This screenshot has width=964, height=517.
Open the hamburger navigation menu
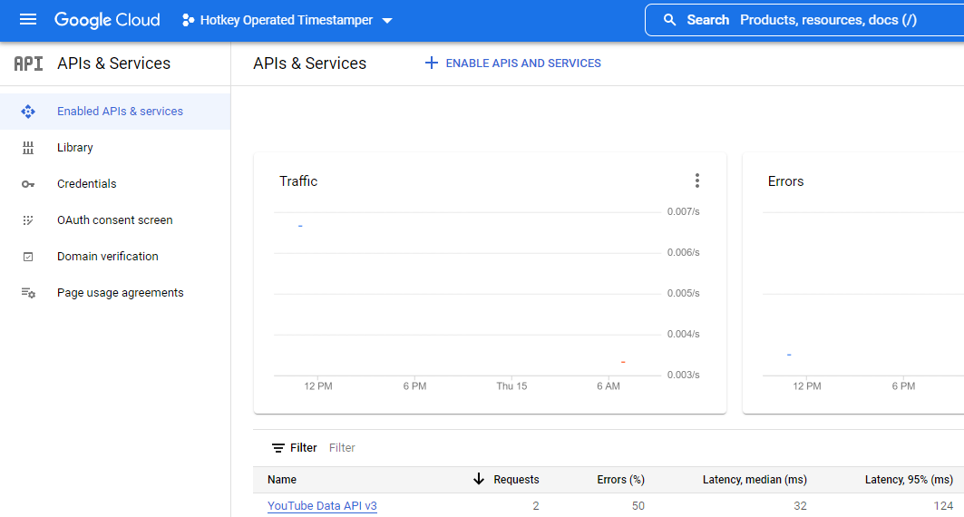28,20
